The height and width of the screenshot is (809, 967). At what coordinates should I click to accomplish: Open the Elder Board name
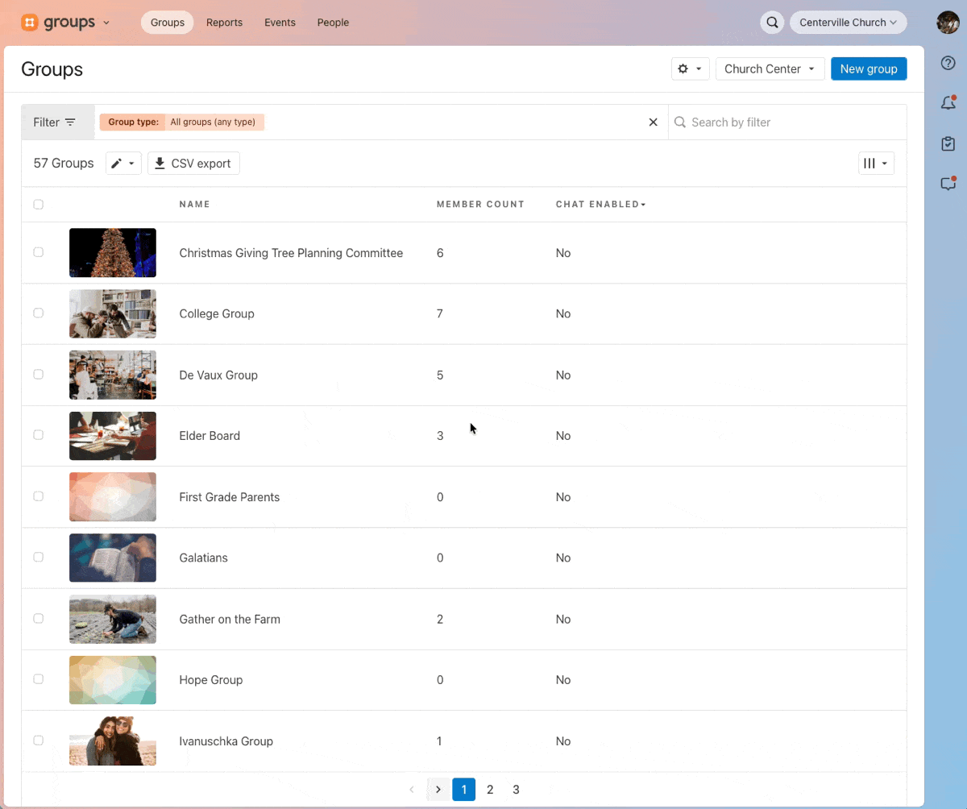pyautogui.click(x=210, y=436)
